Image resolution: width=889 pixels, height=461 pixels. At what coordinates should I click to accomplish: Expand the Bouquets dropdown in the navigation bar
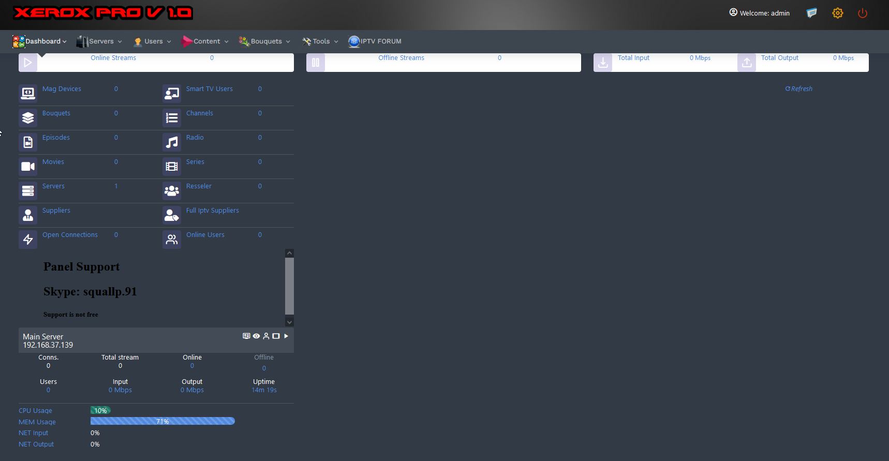coord(265,41)
